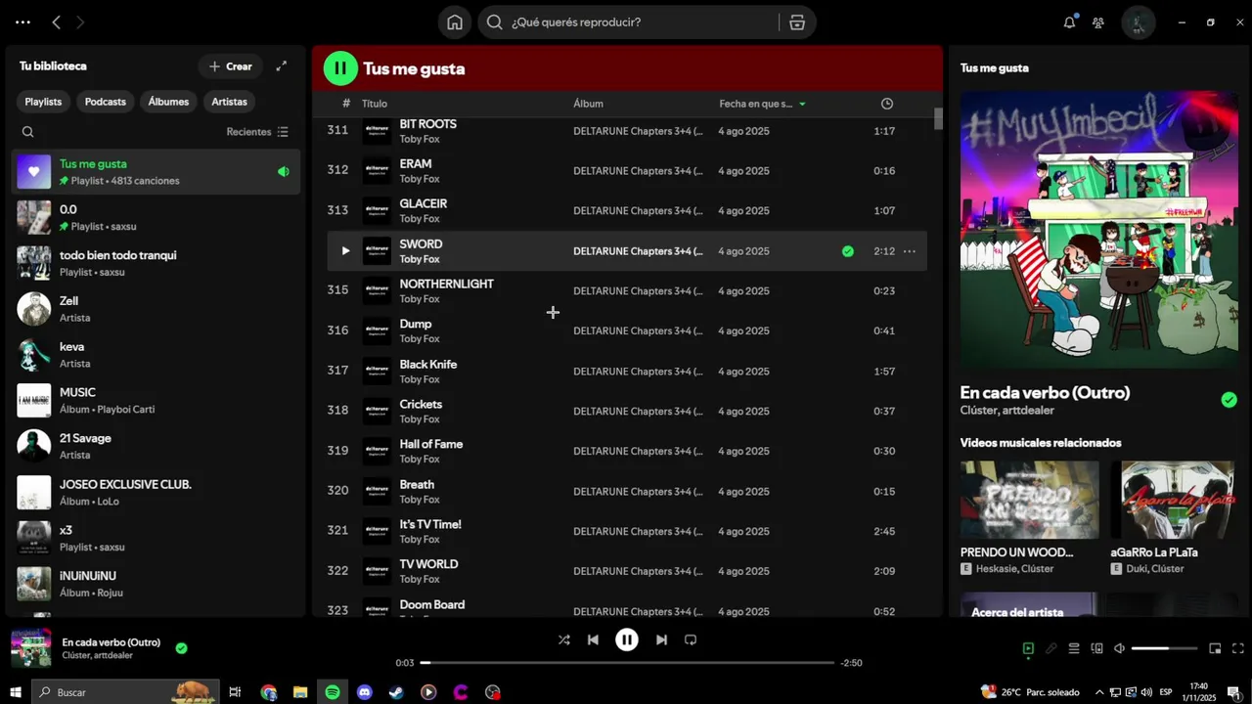1252x704 pixels.
Task: Open the mini player
Action: tap(1215, 648)
